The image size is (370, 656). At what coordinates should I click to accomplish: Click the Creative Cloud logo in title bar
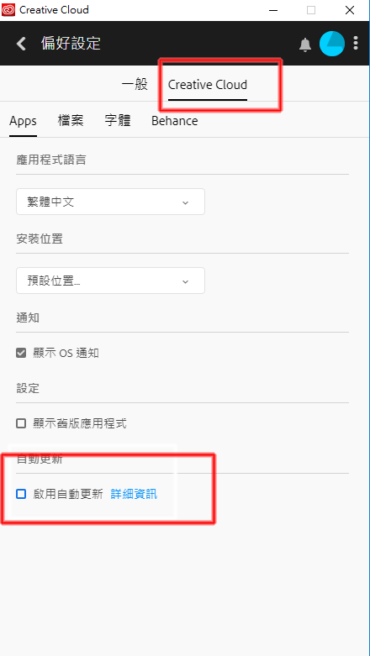(8, 10)
